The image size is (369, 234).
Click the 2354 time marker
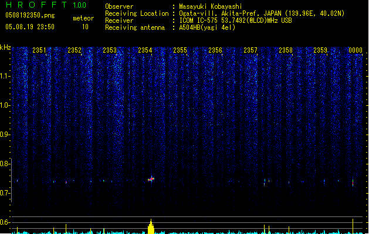point(145,50)
